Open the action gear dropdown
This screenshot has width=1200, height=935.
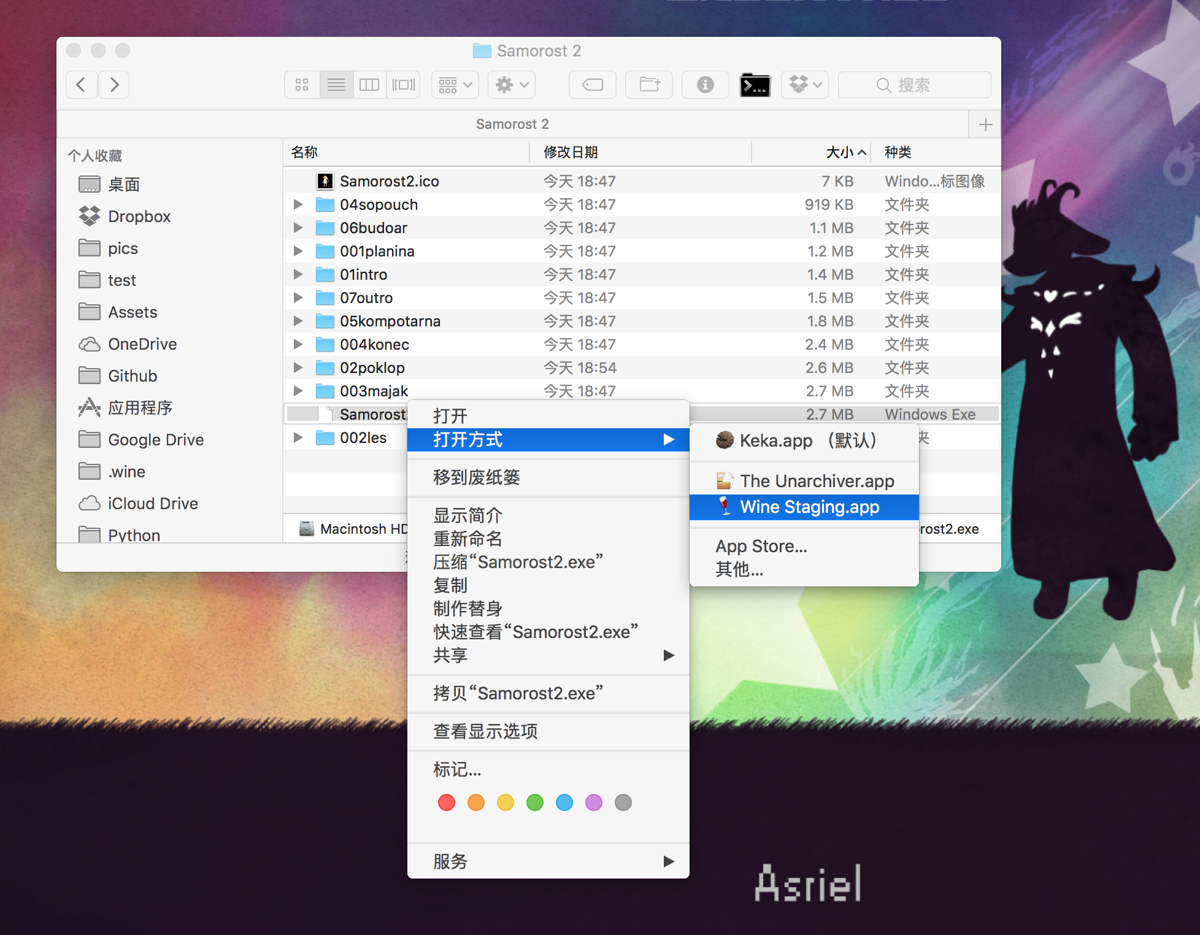click(x=511, y=85)
